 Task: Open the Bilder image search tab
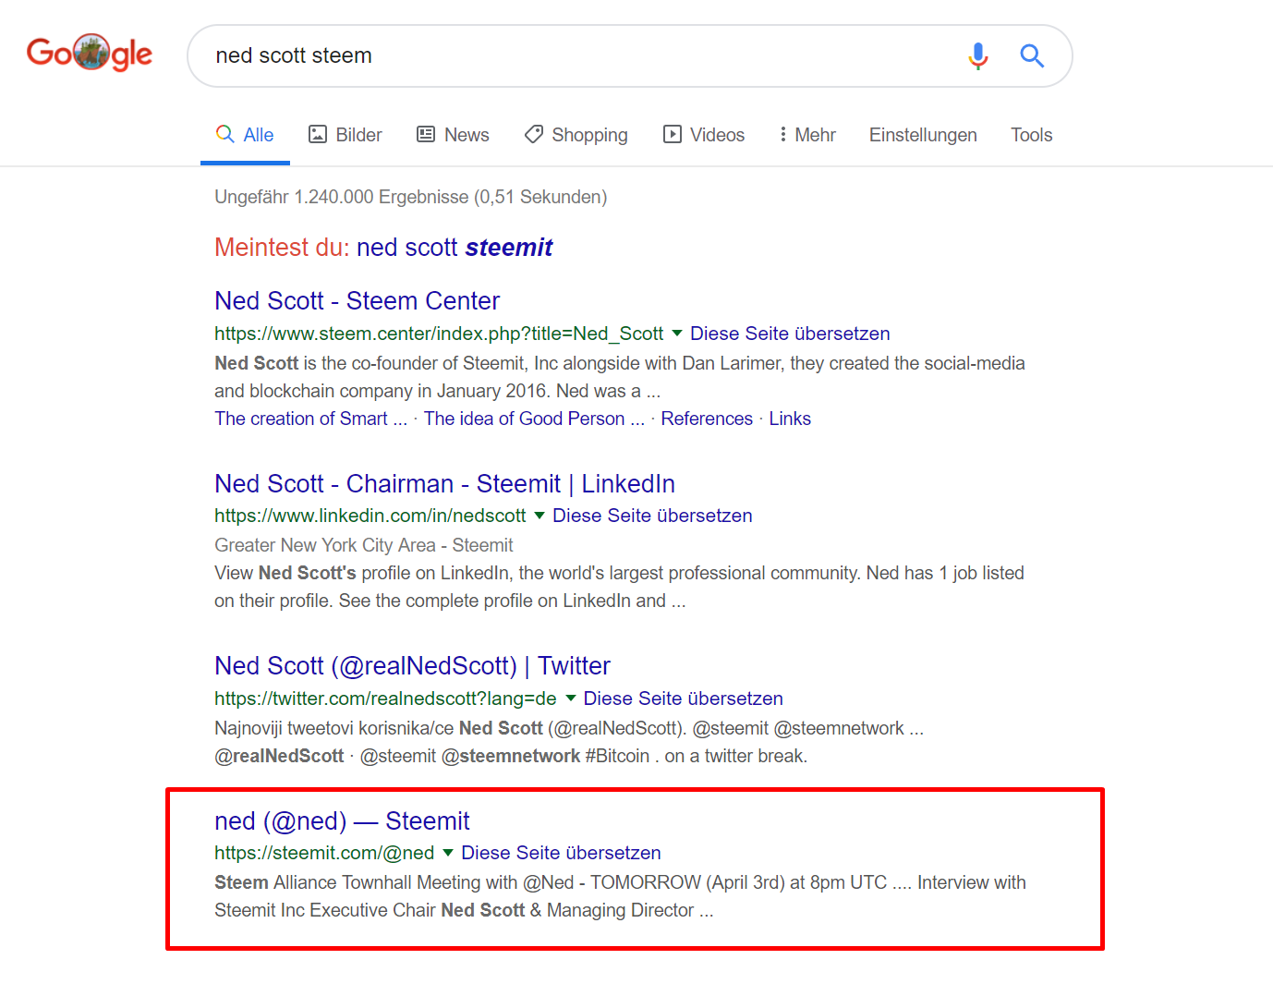[345, 135]
